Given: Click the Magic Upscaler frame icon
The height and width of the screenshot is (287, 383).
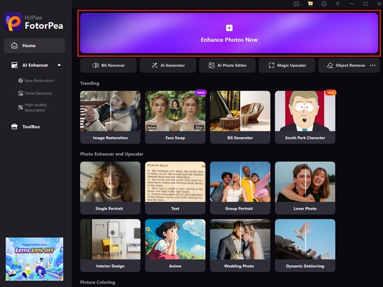Looking at the screenshot, I should click(x=271, y=65).
